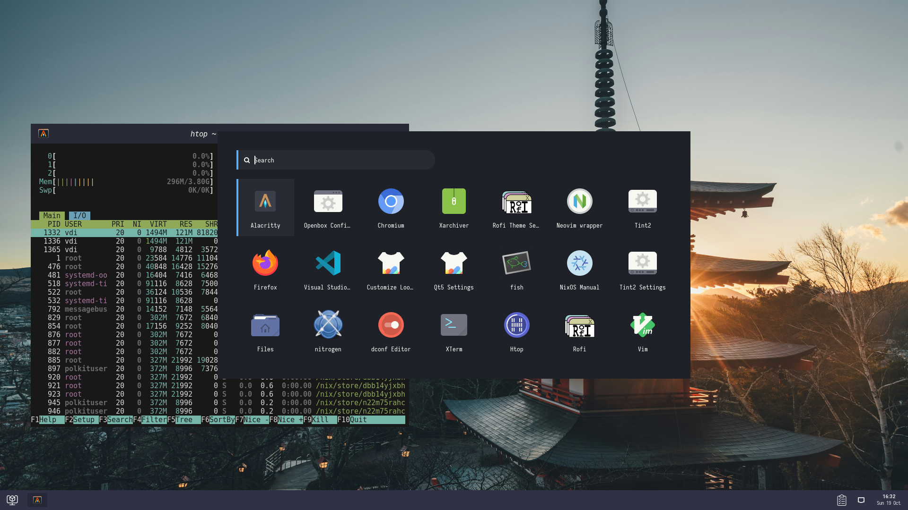The image size is (908, 510).
Task: Open Rofi Theme Selector
Action: click(x=516, y=208)
